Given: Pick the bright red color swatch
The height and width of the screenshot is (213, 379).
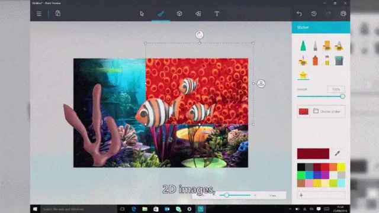Looking at the screenshot, I should [x=325, y=167].
